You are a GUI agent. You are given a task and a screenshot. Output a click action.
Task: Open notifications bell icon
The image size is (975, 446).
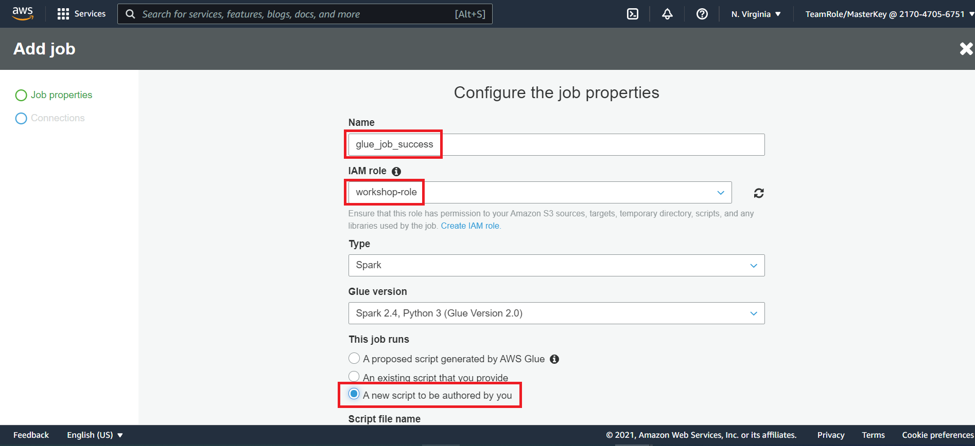coord(667,14)
